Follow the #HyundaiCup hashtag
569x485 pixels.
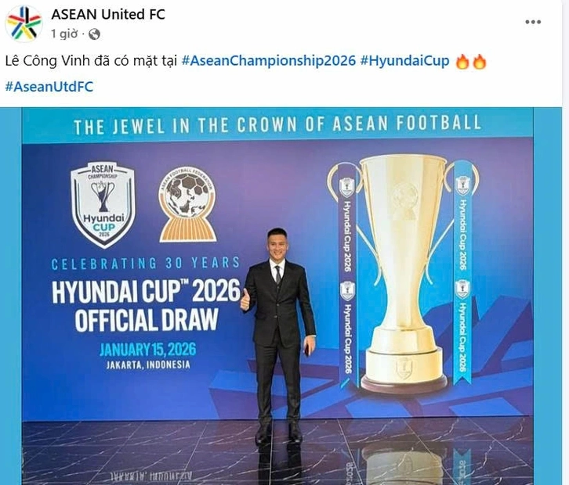(x=404, y=60)
